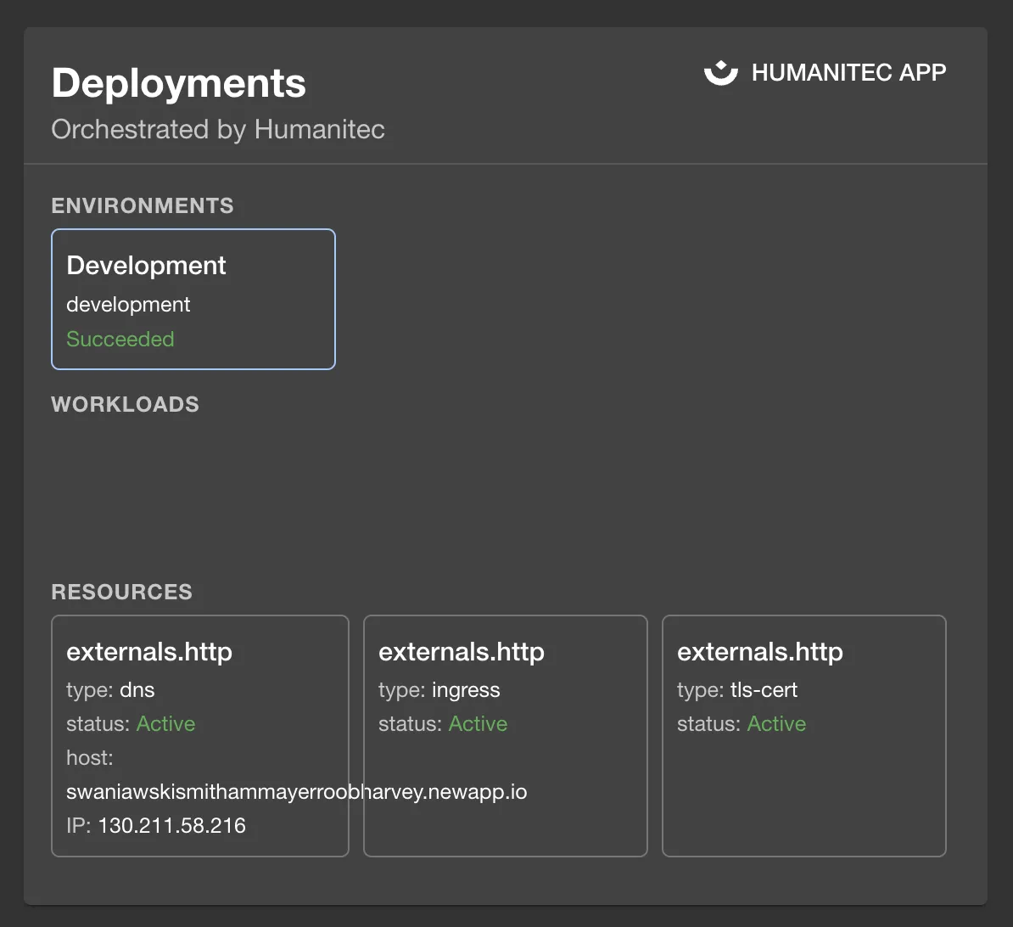Click the type ingress value field
Viewport: 1013px width, 927px height.
pyautogui.click(x=465, y=689)
